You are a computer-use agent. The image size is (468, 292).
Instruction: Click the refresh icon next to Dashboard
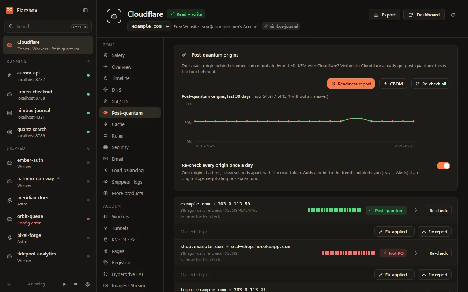[453, 15]
